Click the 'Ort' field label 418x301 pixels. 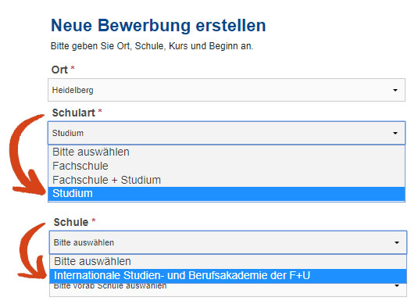point(59,70)
